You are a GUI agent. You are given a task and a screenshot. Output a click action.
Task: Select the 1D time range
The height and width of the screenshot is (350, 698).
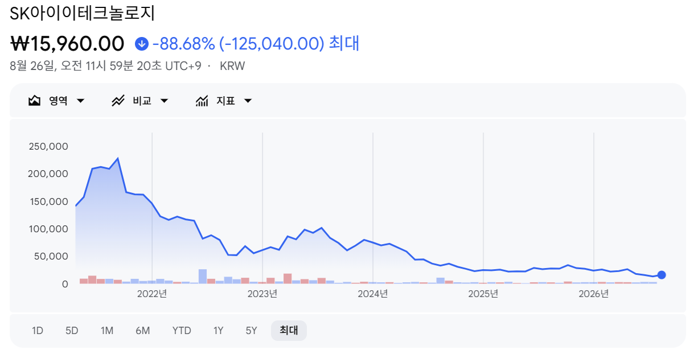click(38, 331)
